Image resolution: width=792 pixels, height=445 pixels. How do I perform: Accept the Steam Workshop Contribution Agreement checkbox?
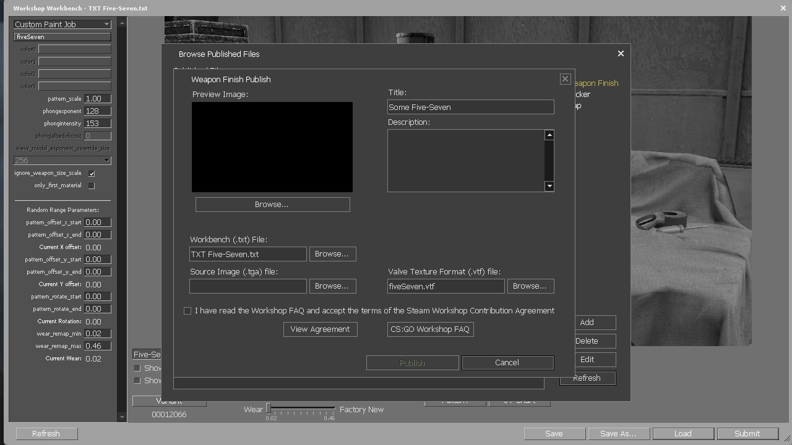(187, 311)
